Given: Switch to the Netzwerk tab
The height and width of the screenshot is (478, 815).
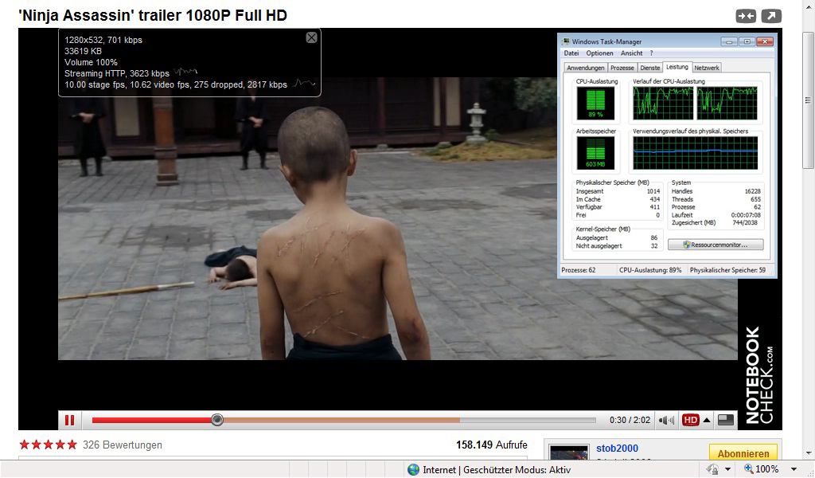Looking at the screenshot, I should 707,68.
